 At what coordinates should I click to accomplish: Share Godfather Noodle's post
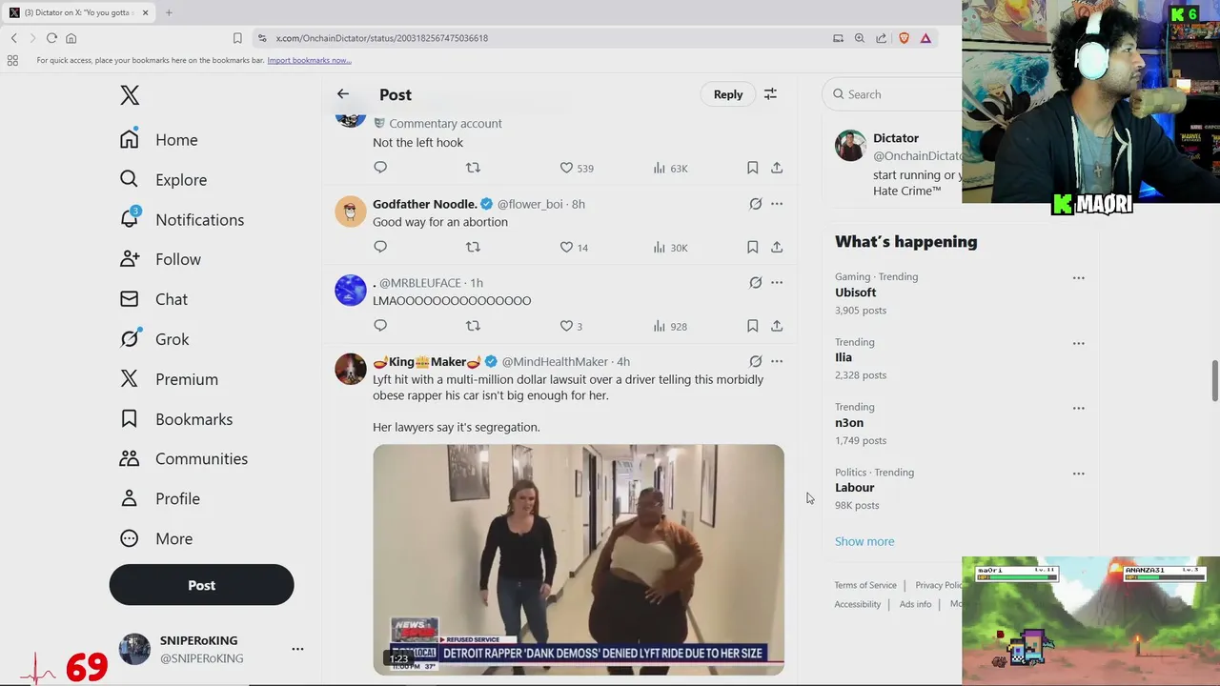777,247
